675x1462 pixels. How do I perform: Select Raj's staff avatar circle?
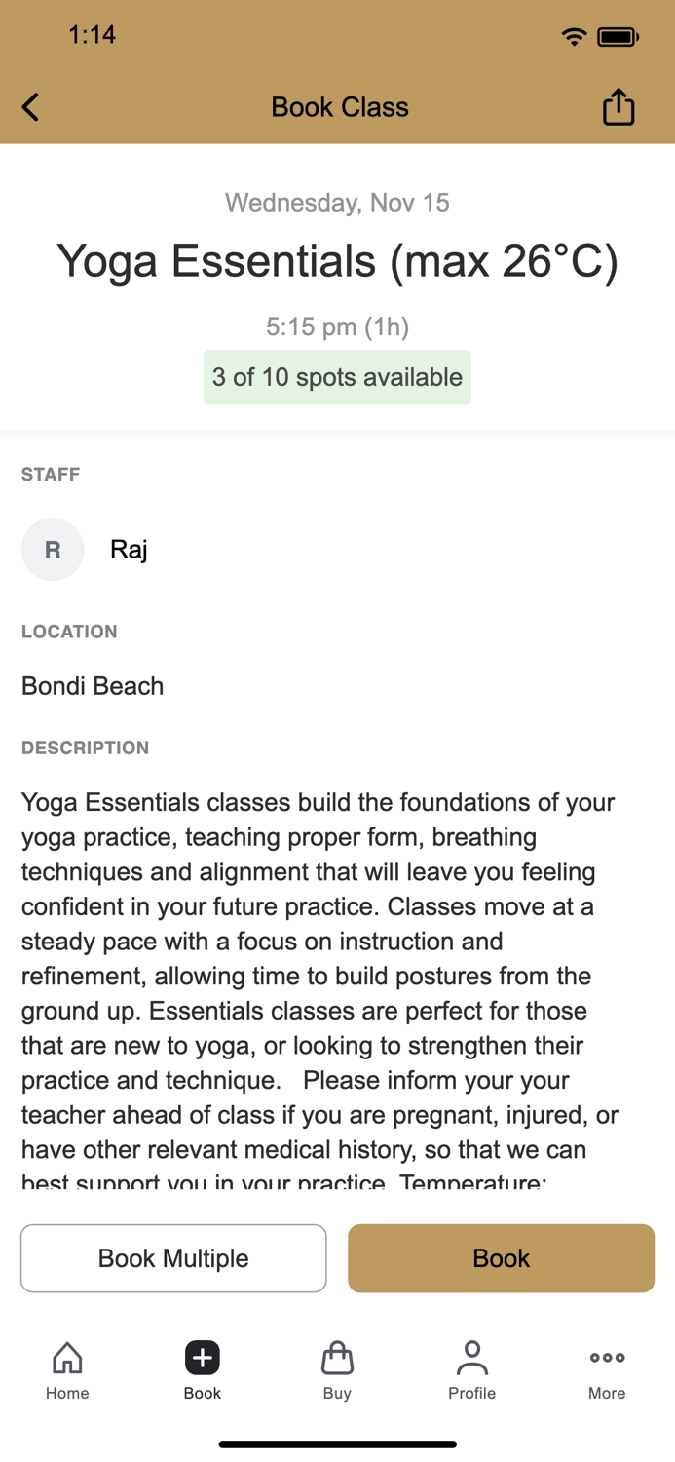point(53,549)
